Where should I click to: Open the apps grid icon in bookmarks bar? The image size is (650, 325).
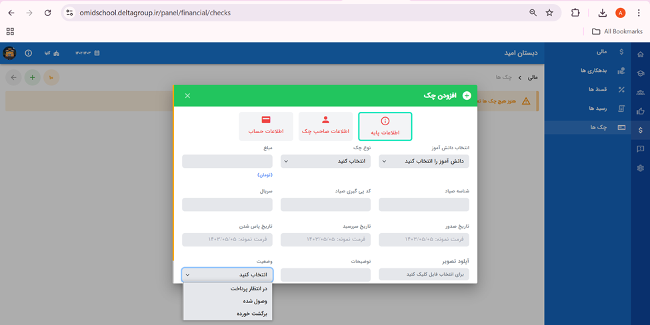tap(11, 31)
